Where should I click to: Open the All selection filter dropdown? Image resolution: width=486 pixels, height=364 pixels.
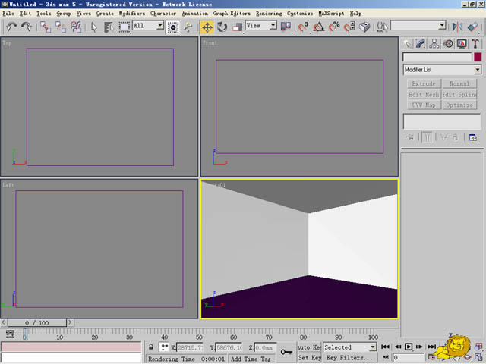pos(149,26)
